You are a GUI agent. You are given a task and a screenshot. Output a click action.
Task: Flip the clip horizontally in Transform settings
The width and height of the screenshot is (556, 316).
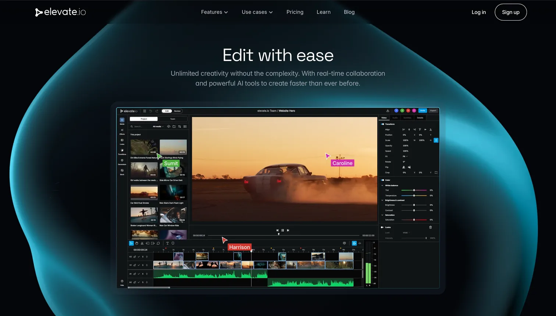(404, 167)
